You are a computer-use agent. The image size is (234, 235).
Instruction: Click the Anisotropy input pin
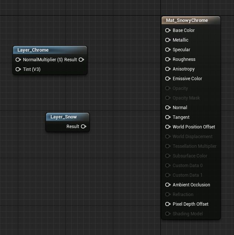pyautogui.click(x=168, y=69)
